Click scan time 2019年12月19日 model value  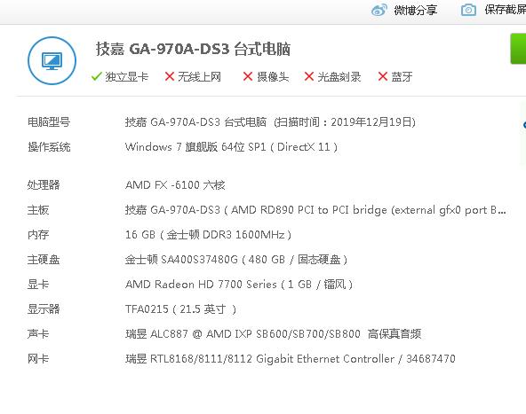(270, 121)
